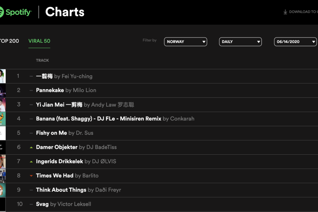318x212 pixels.
Task: Click the Charts page title
Action: 65,12
